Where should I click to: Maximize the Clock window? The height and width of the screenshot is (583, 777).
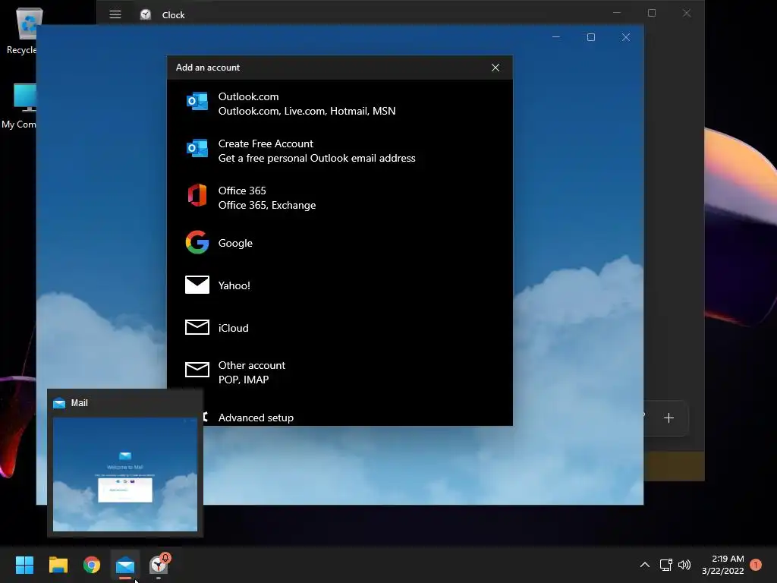[x=652, y=13]
